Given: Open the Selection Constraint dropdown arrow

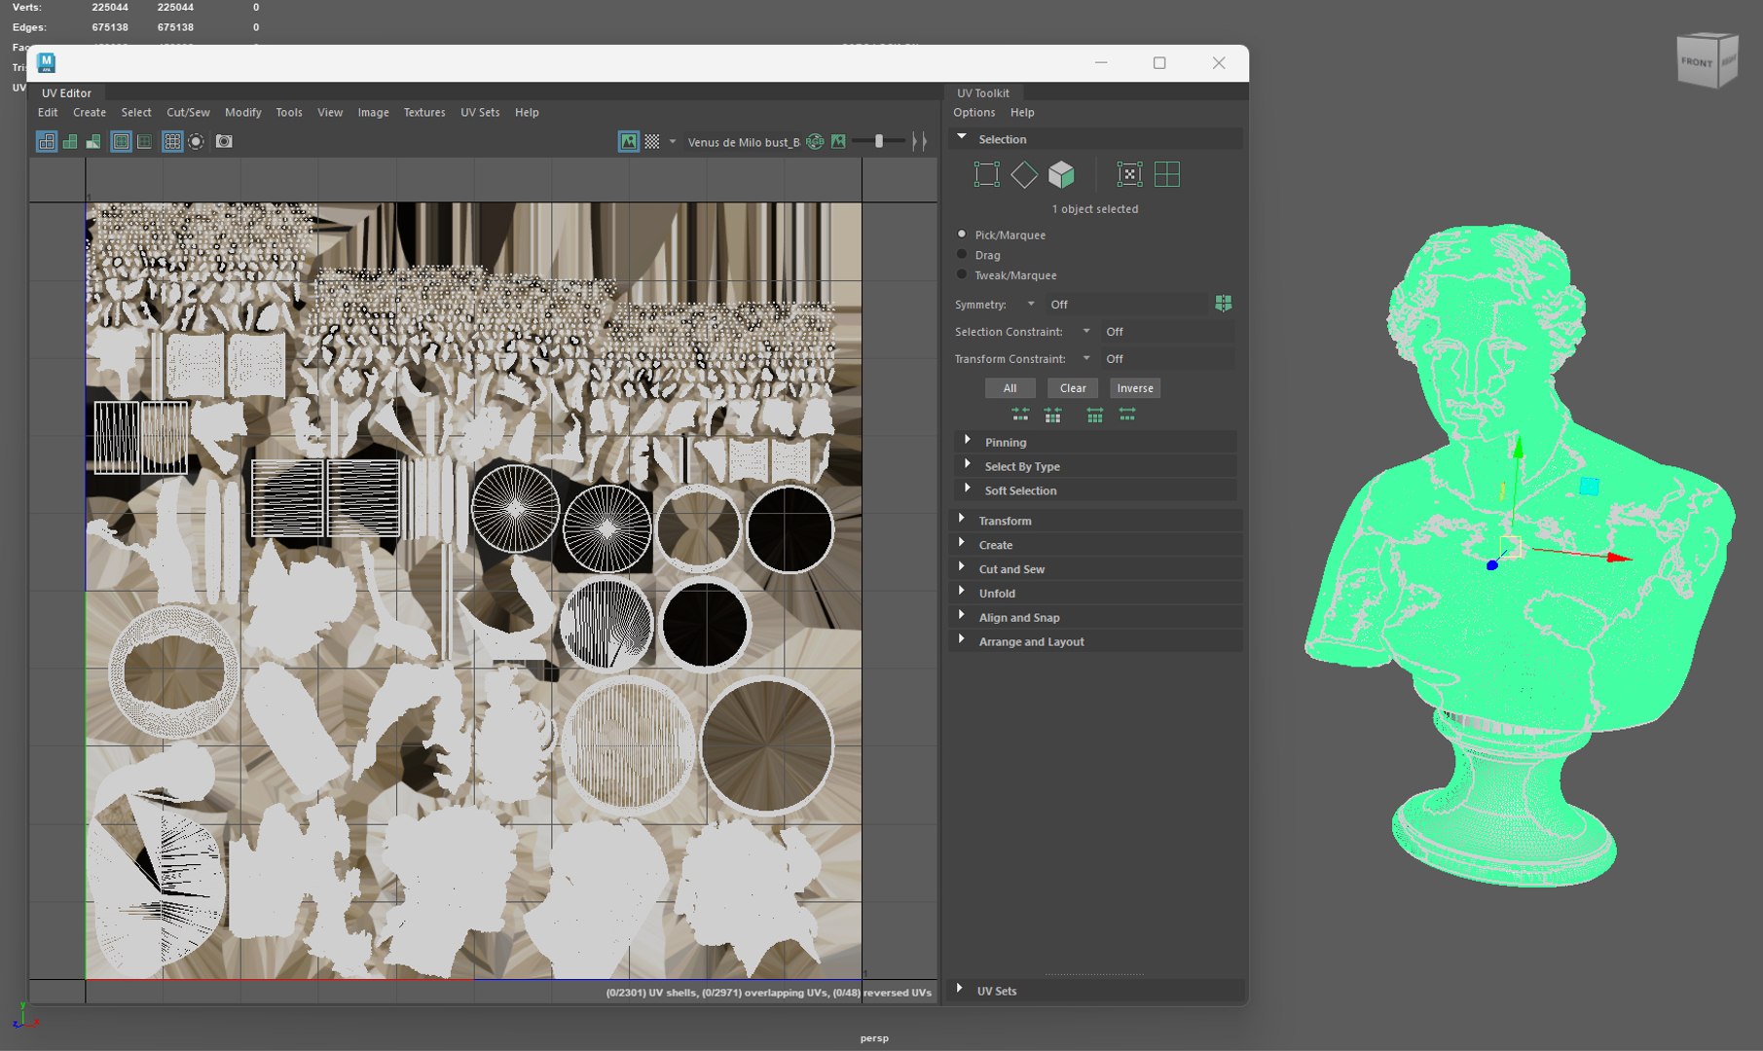Looking at the screenshot, I should click(x=1086, y=332).
